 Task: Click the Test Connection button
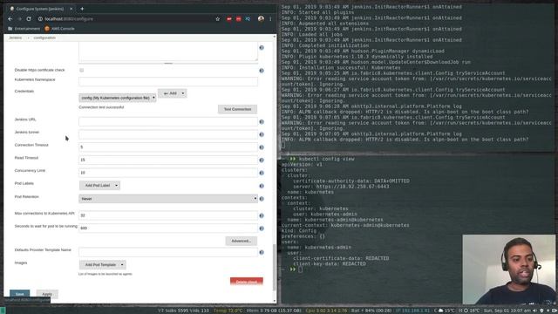click(237, 109)
